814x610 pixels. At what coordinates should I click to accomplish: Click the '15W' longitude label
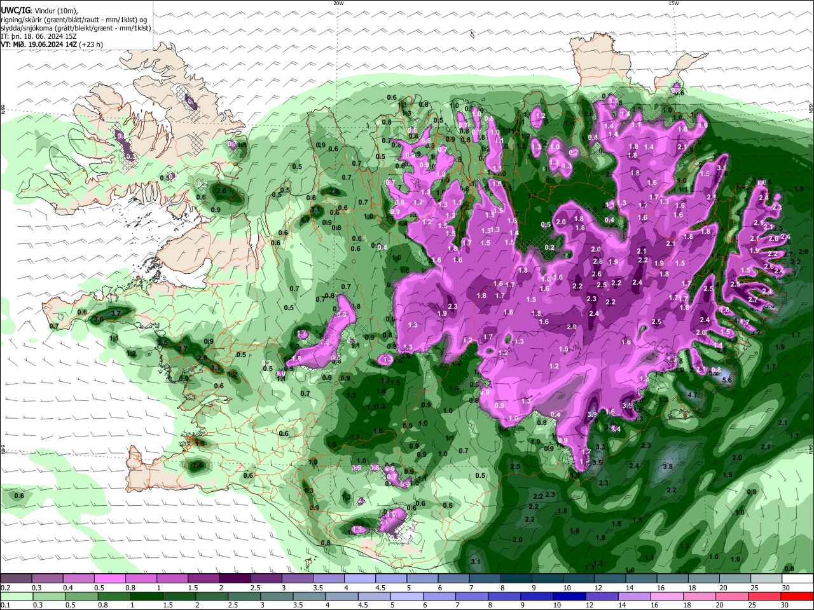coord(673,3)
